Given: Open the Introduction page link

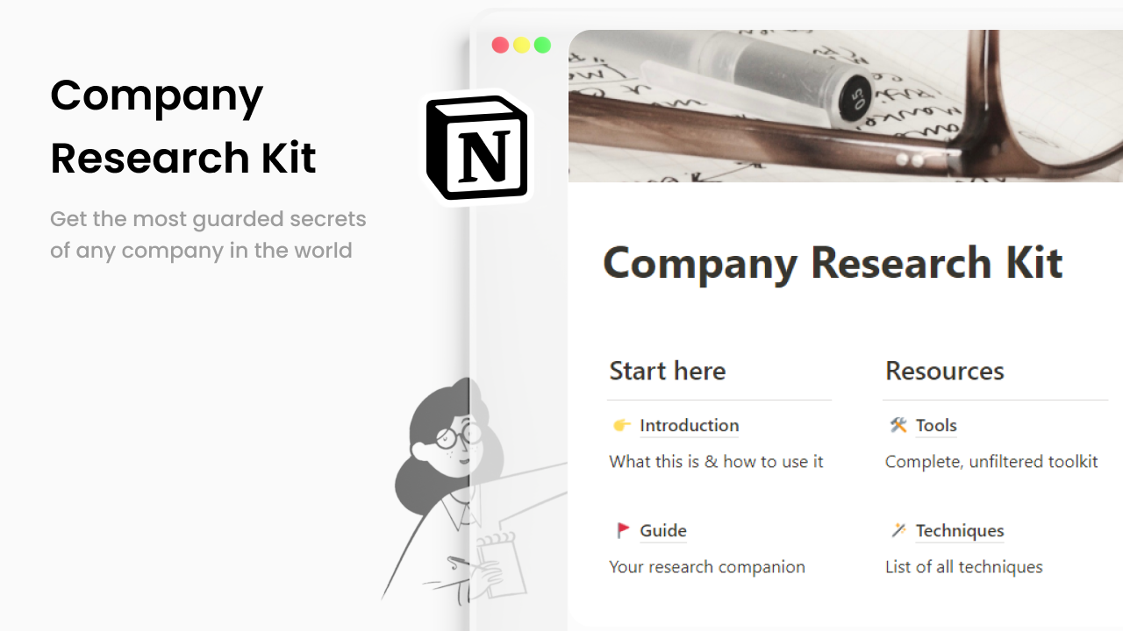Looking at the screenshot, I should [689, 425].
